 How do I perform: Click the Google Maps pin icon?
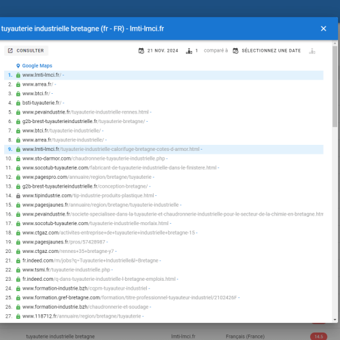pyautogui.click(x=18, y=66)
